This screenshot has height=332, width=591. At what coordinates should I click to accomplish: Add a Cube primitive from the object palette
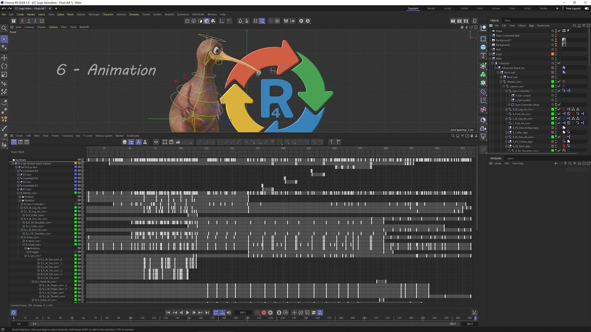[483, 47]
